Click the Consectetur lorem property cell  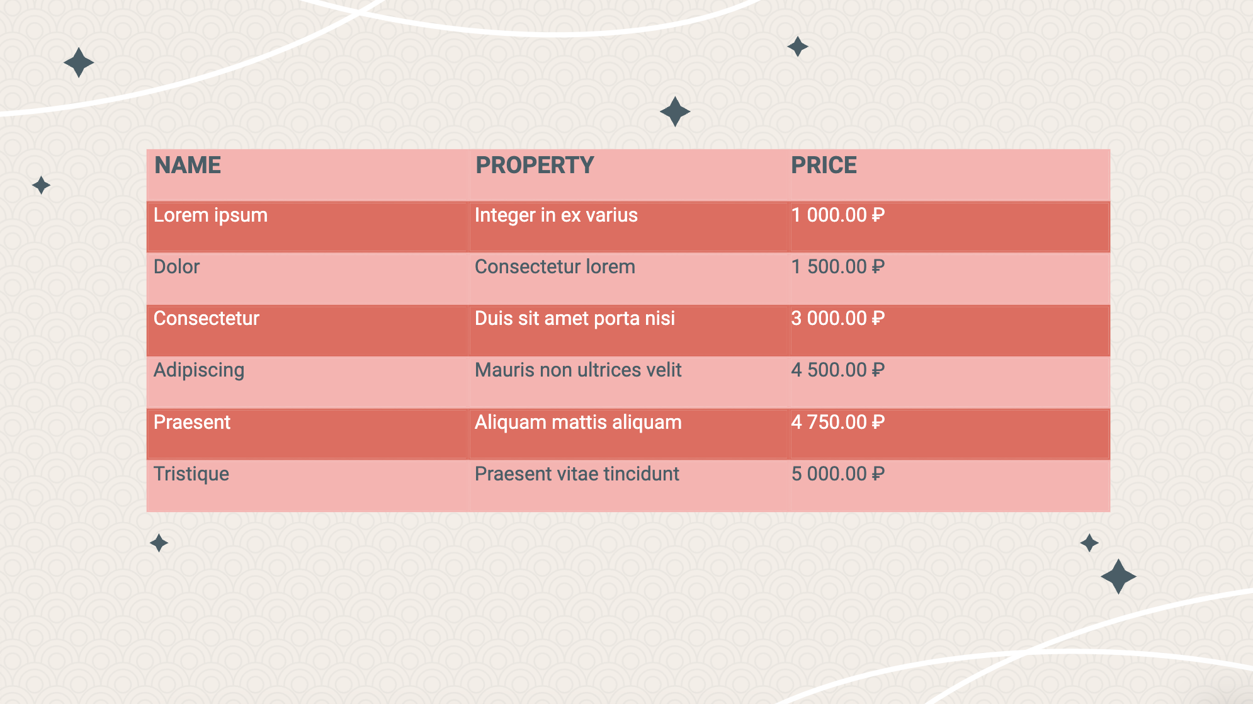629,278
